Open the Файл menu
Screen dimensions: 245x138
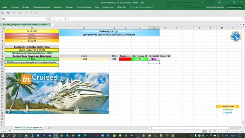pyautogui.click(x=5, y=7)
